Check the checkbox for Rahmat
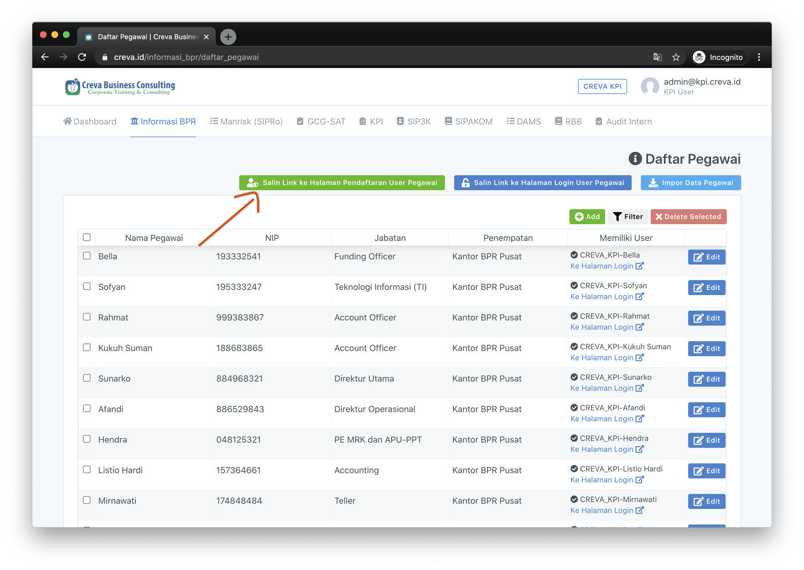The width and height of the screenshot is (804, 570). pos(87,317)
